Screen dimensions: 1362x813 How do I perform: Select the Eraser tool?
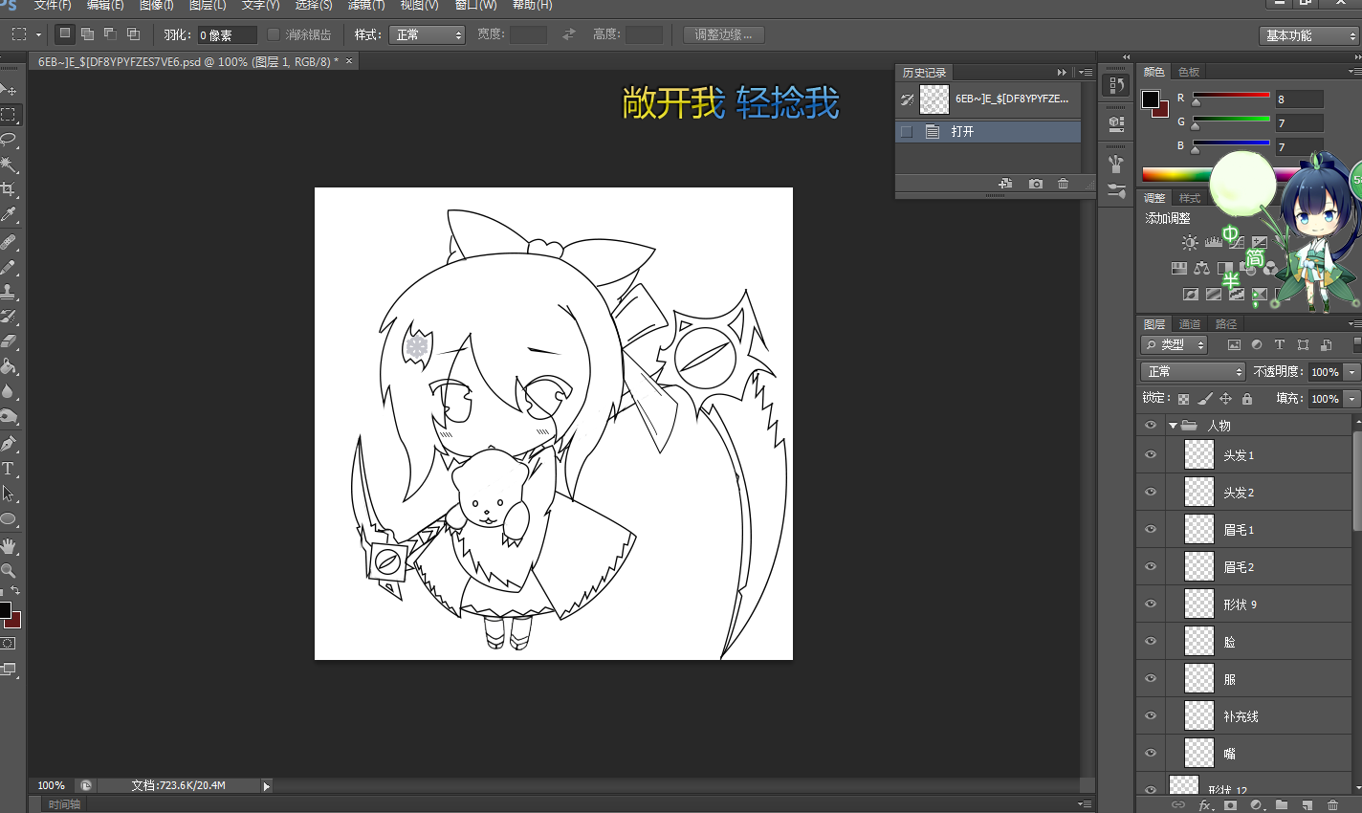click(9, 341)
